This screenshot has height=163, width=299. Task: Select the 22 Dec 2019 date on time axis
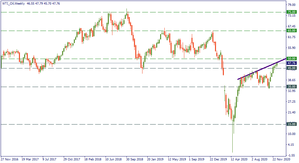(219, 160)
